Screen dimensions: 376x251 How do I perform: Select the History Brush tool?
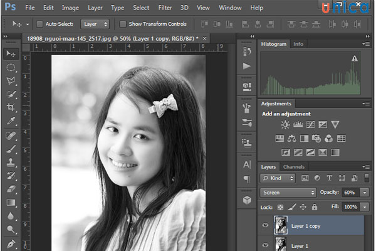pos(11,176)
